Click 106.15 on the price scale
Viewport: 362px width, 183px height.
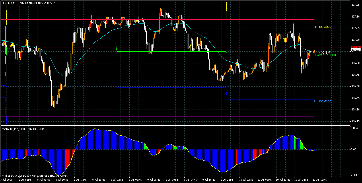coord(356,121)
